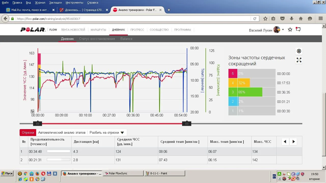Screen dimensions: 326x183
Task: Open the 'ПРОГРЕСС' navigation item
Action: (137, 30)
